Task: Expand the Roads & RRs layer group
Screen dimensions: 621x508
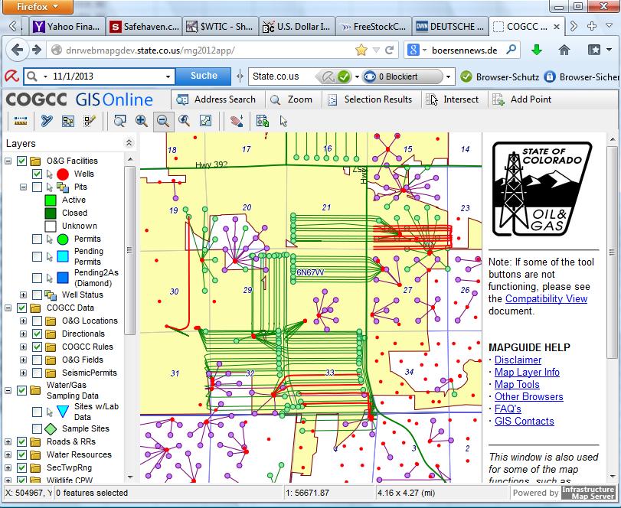Action: pyautogui.click(x=8, y=442)
